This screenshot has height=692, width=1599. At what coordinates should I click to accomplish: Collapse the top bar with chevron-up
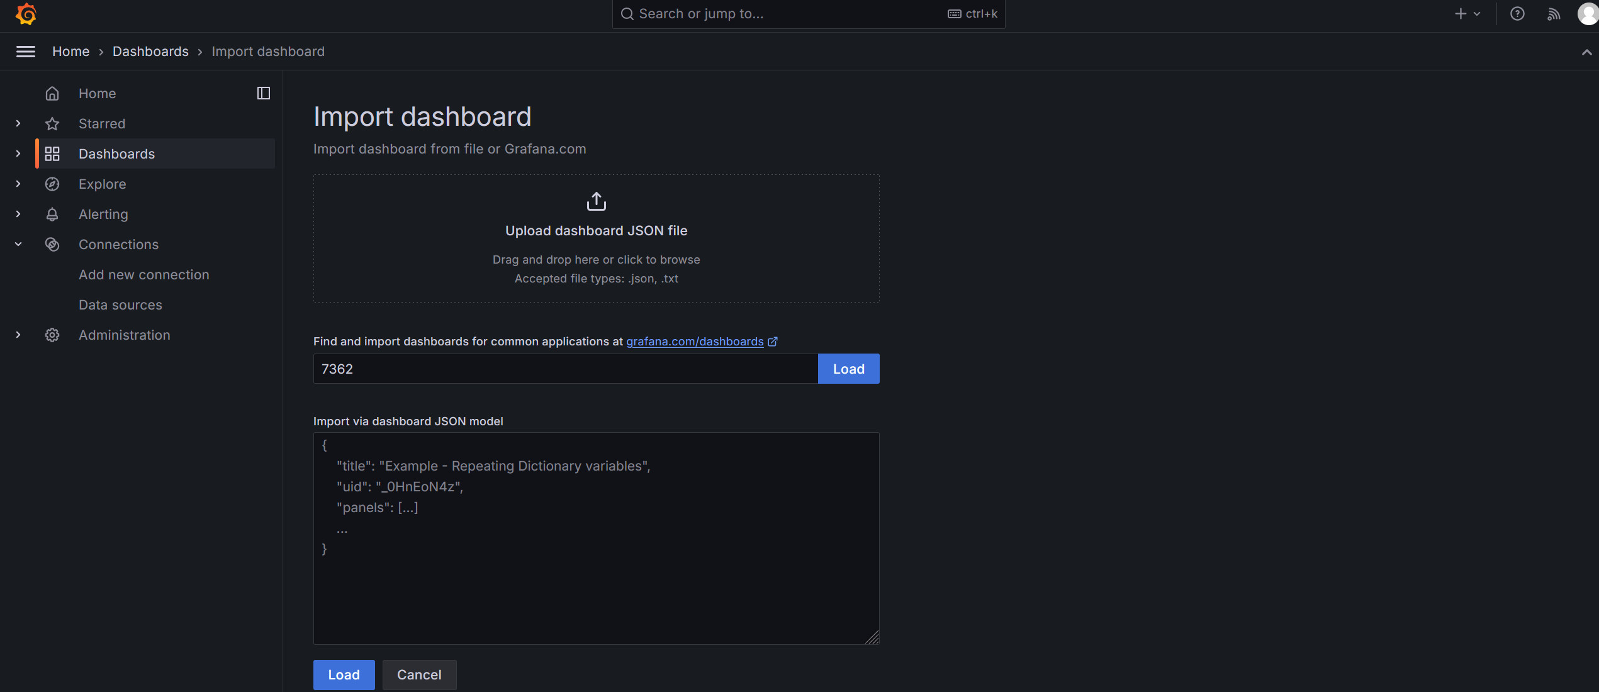tap(1586, 52)
